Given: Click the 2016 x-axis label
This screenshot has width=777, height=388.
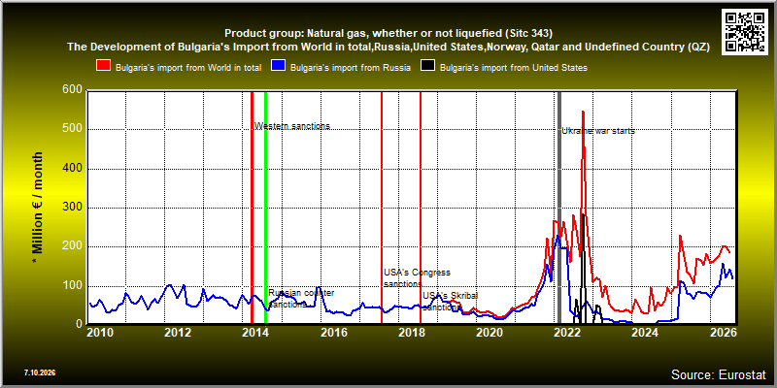Looking at the screenshot, I should coord(333,333).
